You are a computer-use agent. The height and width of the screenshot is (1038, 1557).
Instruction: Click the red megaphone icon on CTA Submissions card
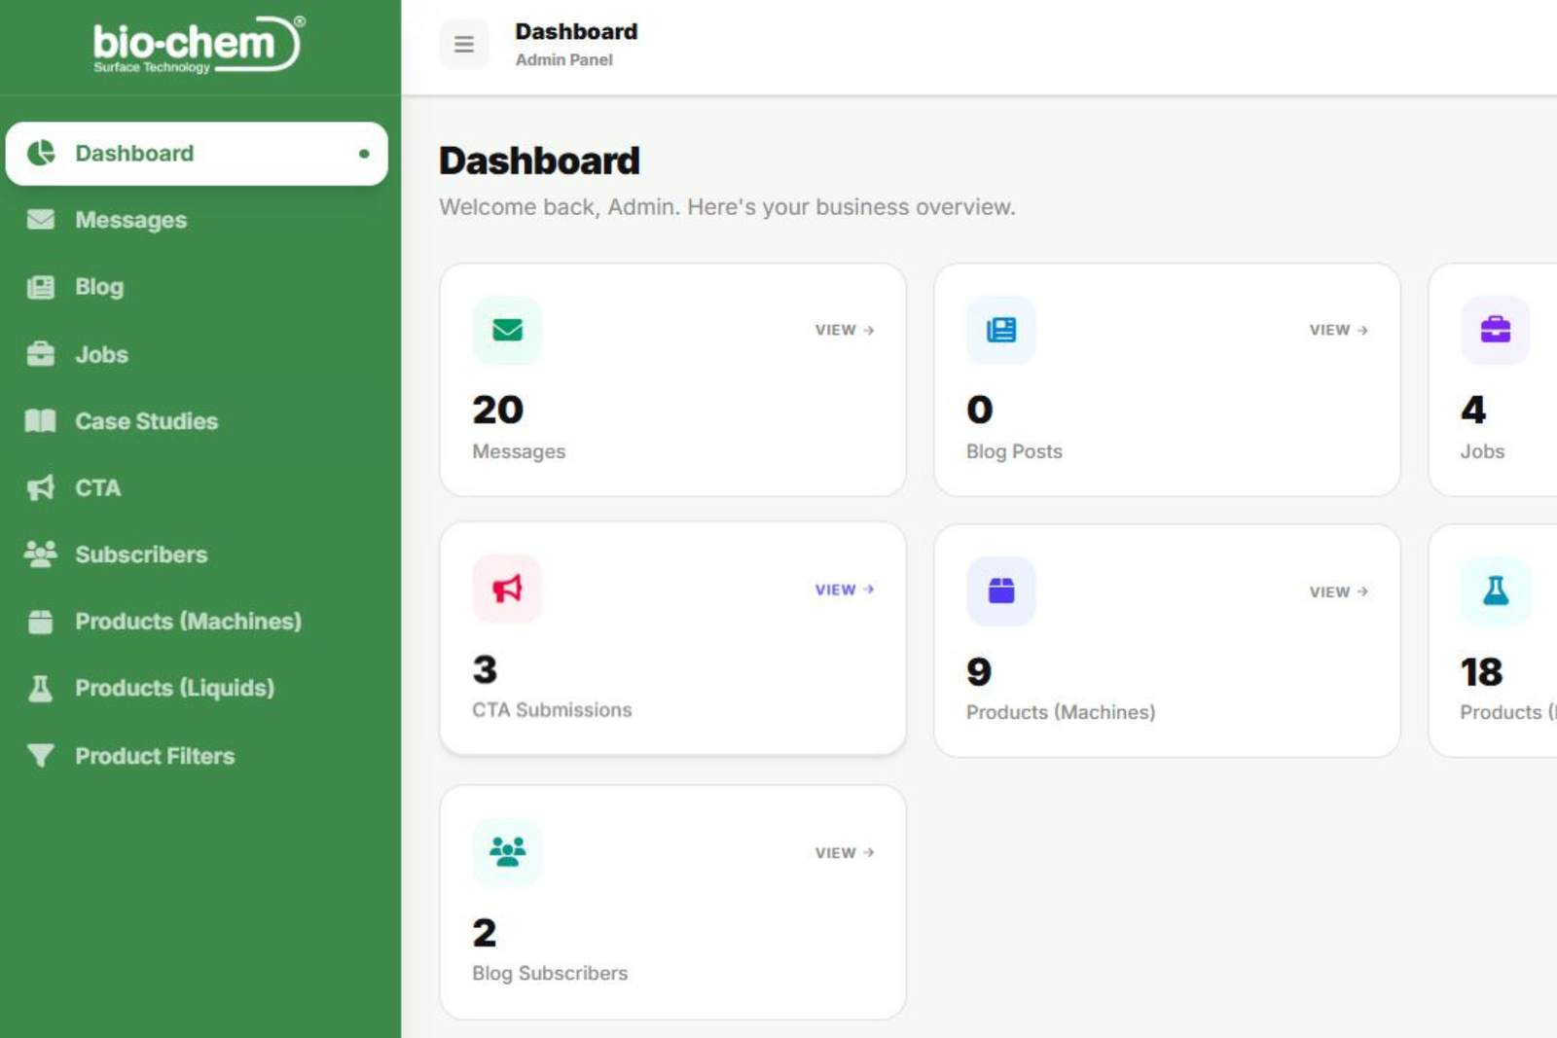click(507, 589)
